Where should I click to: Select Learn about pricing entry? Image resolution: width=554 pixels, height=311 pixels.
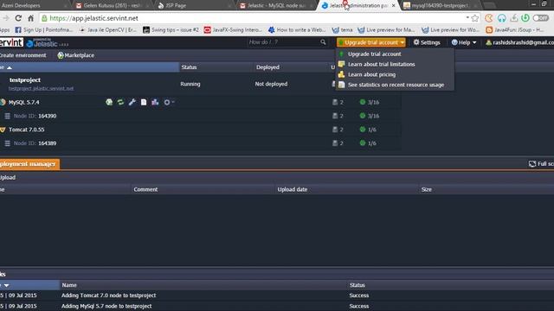pyautogui.click(x=371, y=74)
